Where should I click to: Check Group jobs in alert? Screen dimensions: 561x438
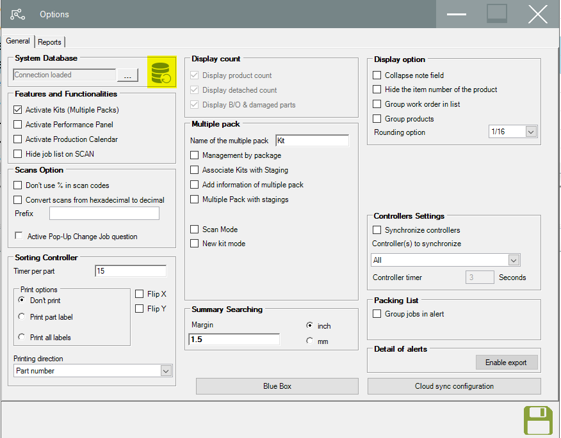[377, 314]
